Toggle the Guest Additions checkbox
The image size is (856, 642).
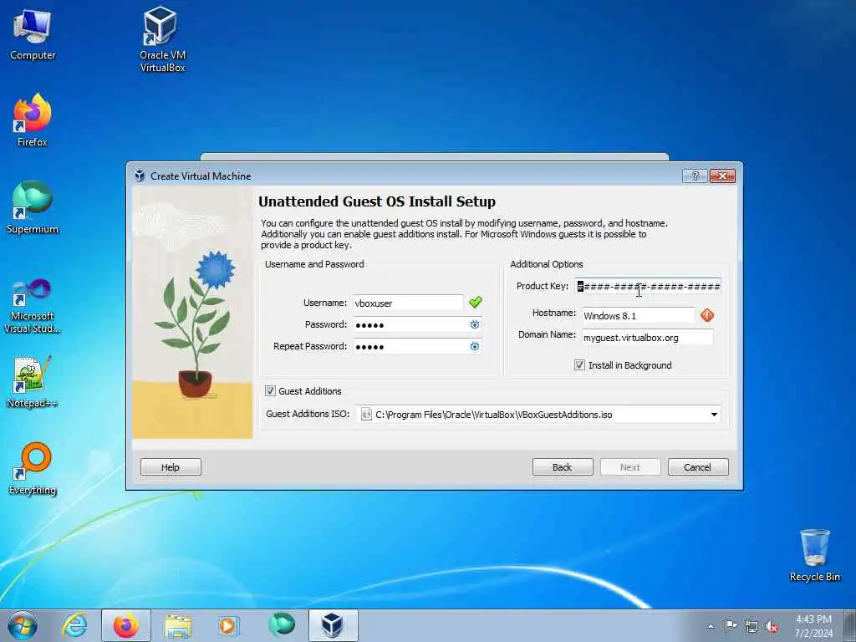(270, 391)
